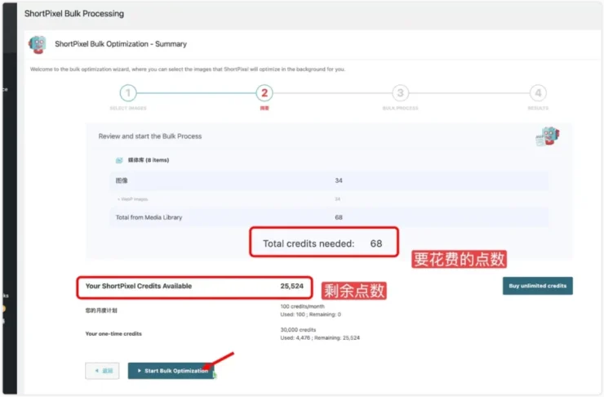Click ShortPixel robot logo in header
The width and height of the screenshot is (604, 397).
pos(38,44)
